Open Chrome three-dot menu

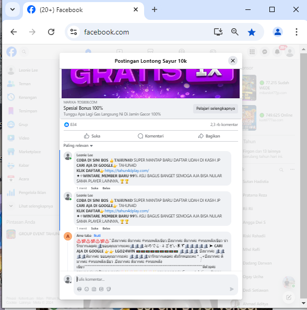pos(297,32)
